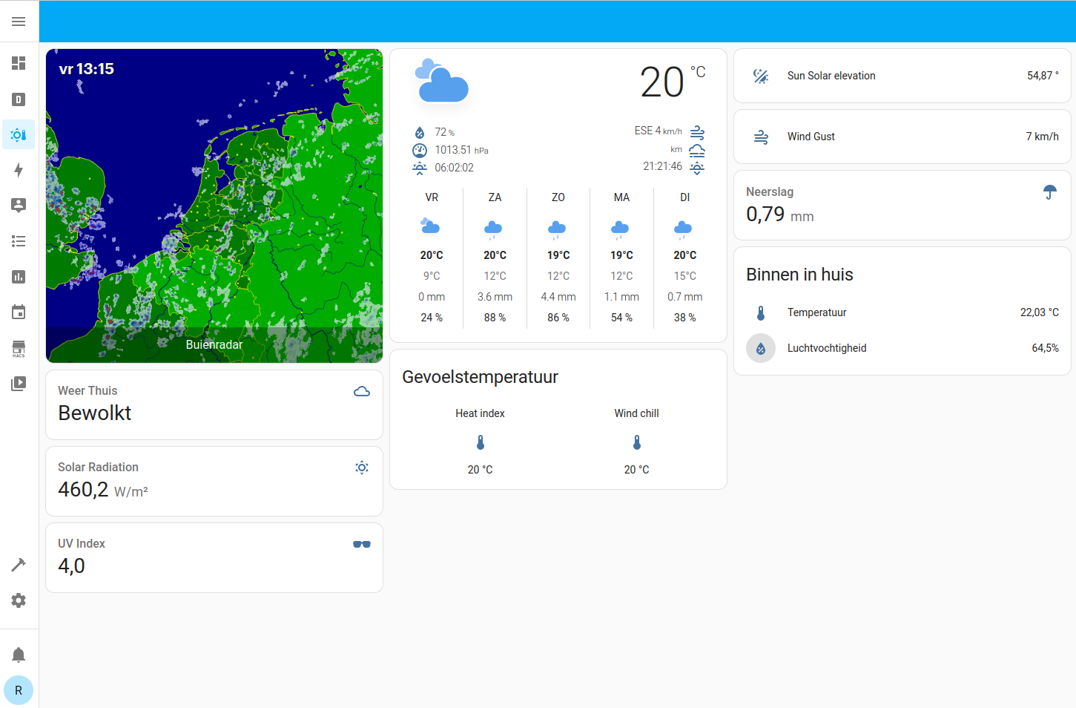
Task: Open the Settings gear in sidebar
Action: 19,600
